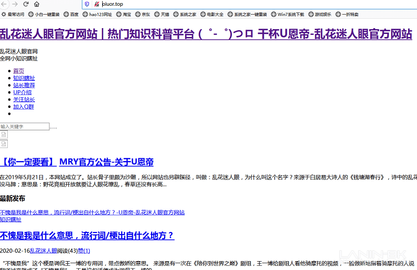This screenshot has width=417, height=270.
Task: Go back using the browser back arrow
Action: pos(4,4)
